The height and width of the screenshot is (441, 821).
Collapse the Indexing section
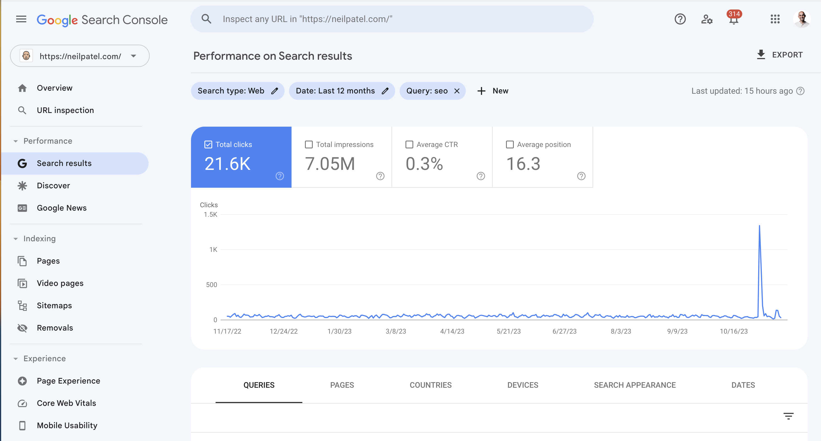click(x=16, y=239)
